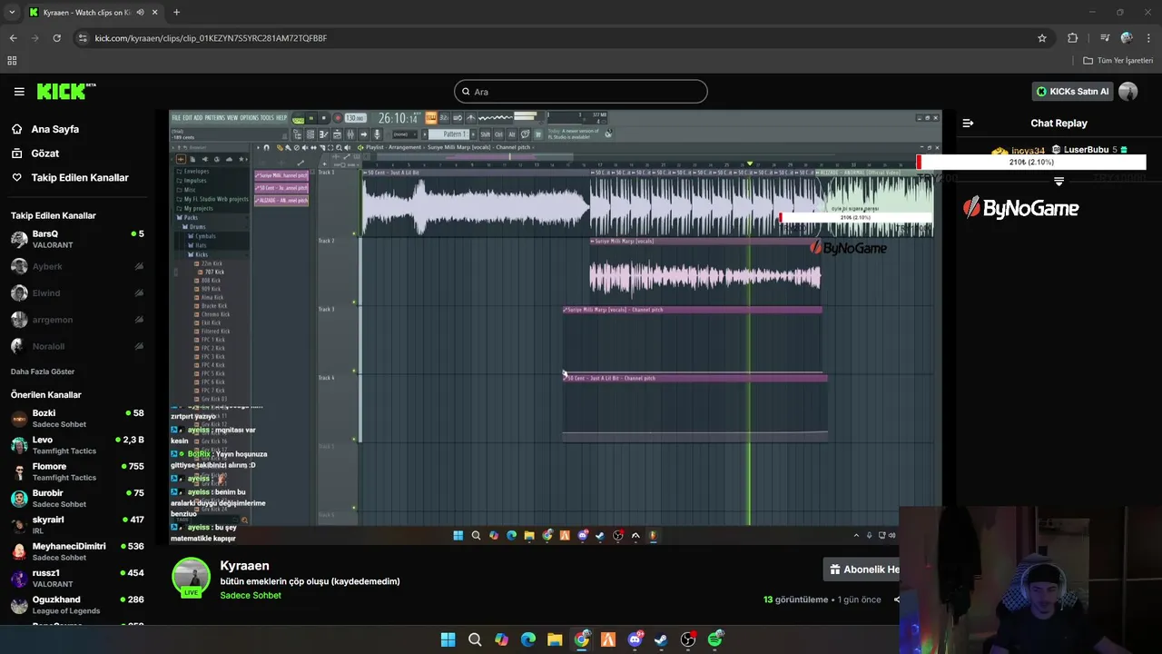Open Kick profile avatar menu
This screenshot has width=1162, height=654.
pos(1128,92)
